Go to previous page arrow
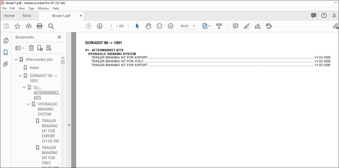 [x=88, y=26]
